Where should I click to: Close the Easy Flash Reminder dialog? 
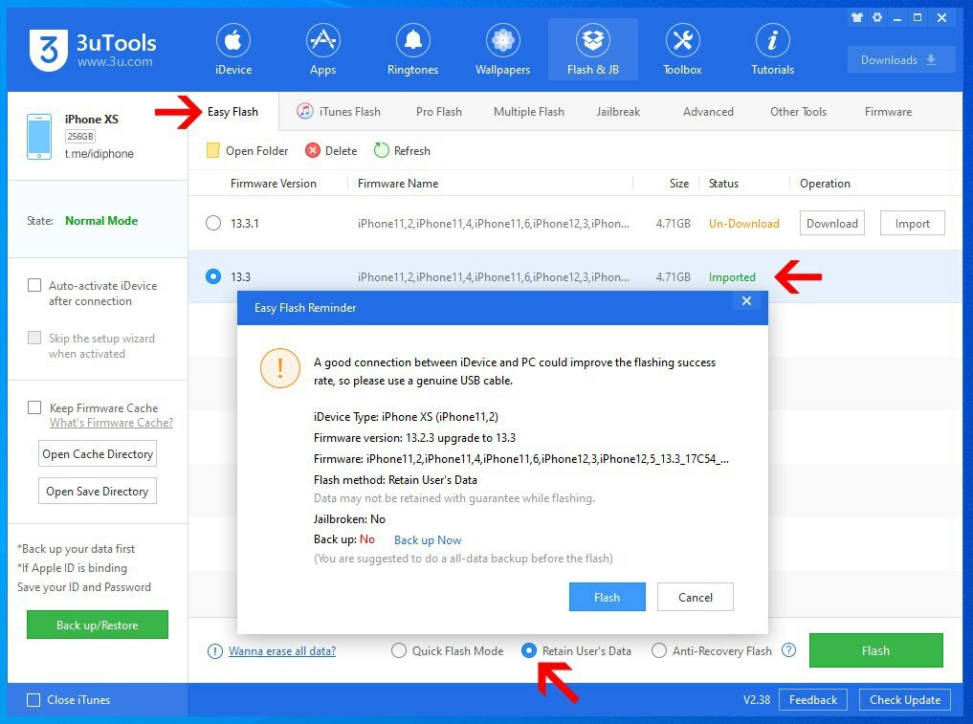click(x=746, y=301)
